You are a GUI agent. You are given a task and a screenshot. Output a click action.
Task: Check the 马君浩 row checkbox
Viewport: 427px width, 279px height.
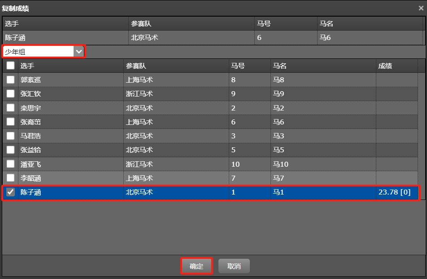pos(10,136)
